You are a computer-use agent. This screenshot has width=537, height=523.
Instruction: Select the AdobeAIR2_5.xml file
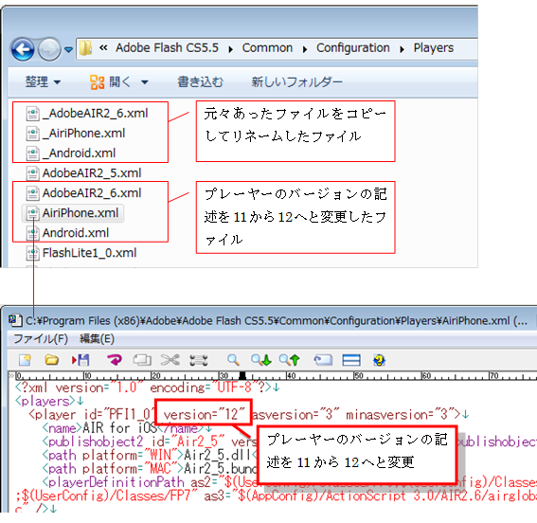pyautogui.click(x=84, y=173)
